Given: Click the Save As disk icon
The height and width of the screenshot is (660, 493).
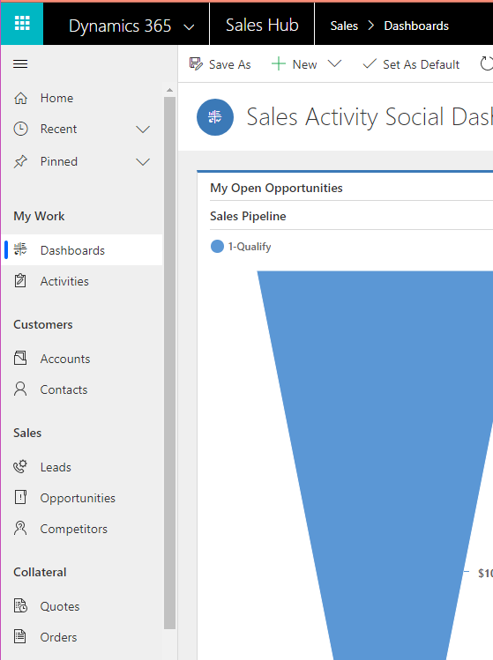Looking at the screenshot, I should (196, 64).
